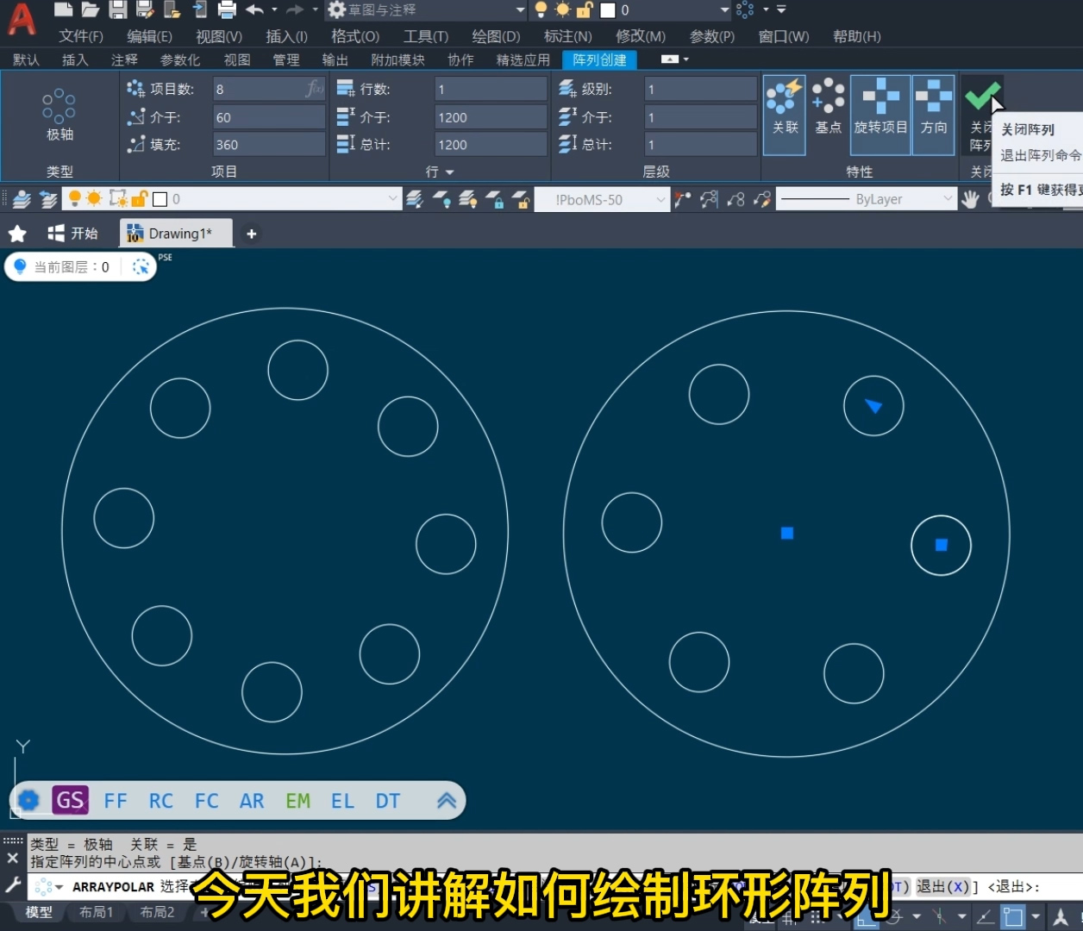Toggle the layer lock padlock icon
1083x931 pixels.
[x=139, y=198]
